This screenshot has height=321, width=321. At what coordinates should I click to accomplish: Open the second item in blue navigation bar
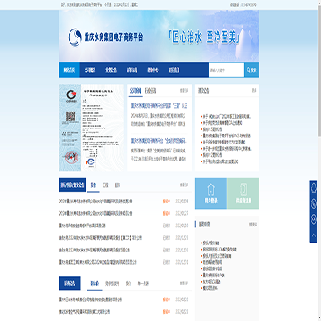[90, 70]
